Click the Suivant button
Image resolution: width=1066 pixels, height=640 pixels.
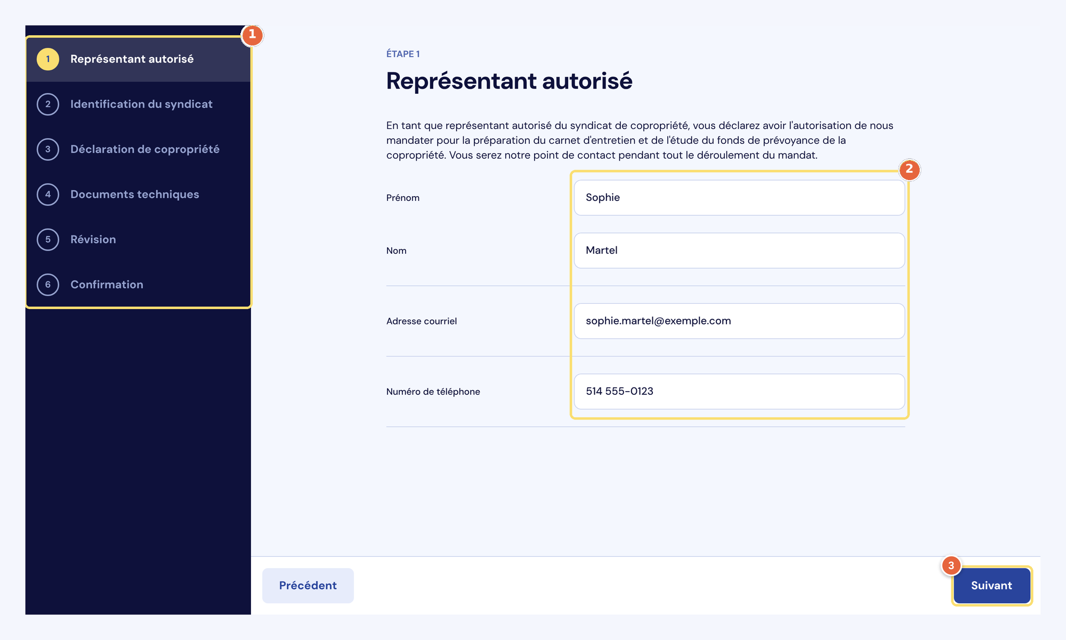(991, 586)
